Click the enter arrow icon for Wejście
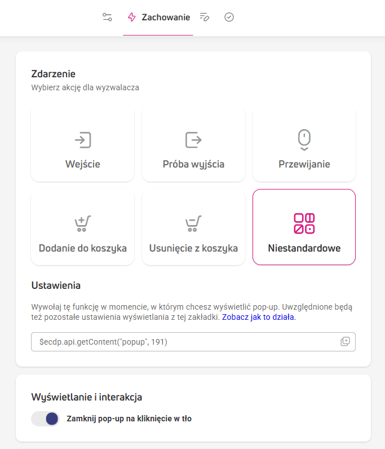The height and width of the screenshot is (449, 385). click(x=83, y=140)
